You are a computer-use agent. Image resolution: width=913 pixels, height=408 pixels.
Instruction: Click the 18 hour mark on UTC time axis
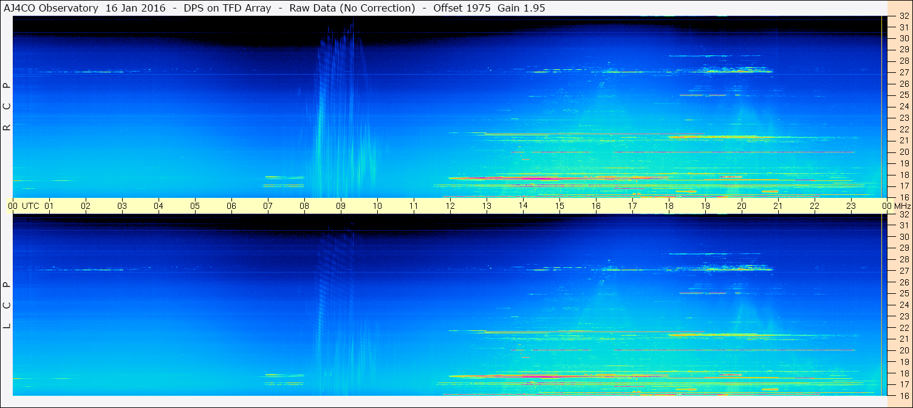pyautogui.click(x=669, y=206)
